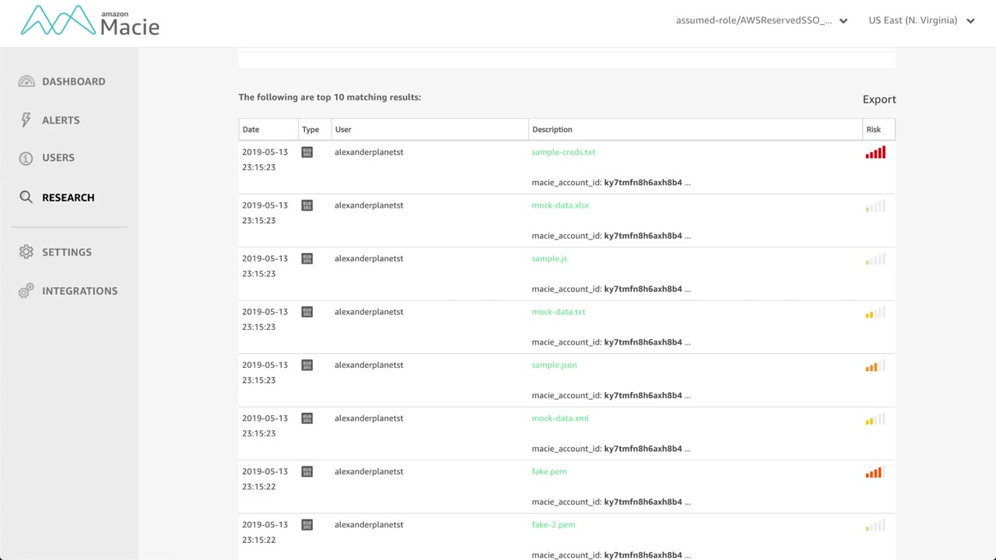
Task: Click the red risk indicator for sample-creds.txt
Action: tap(875, 153)
